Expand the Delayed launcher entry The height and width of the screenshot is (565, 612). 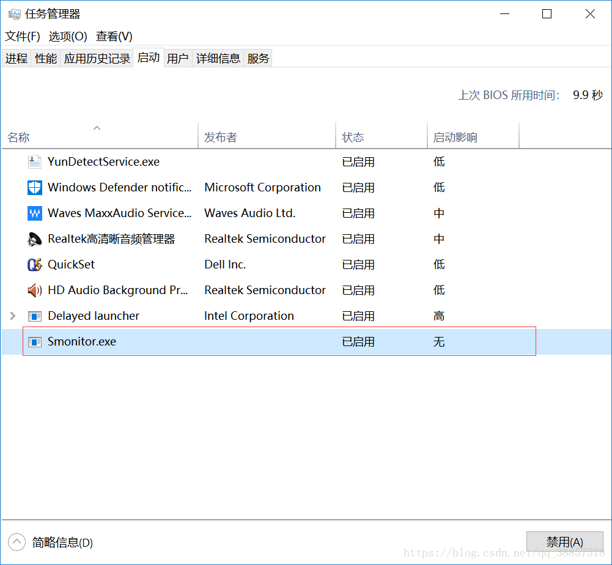pos(13,316)
